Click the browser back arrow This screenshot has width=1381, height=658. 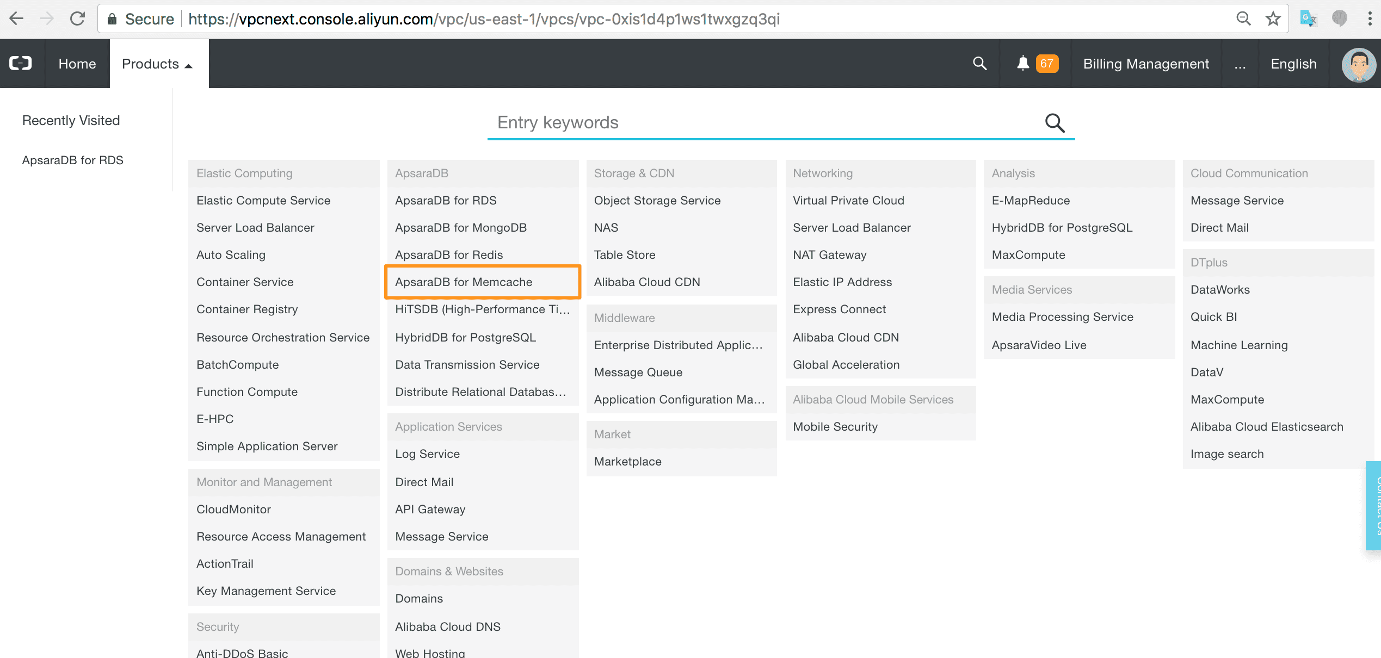(x=16, y=19)
